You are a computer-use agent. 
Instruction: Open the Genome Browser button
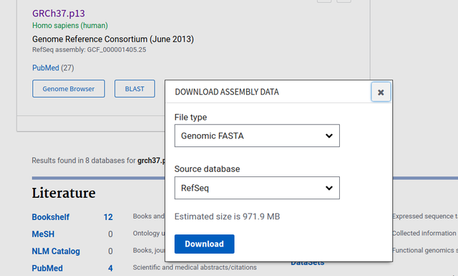[x=69, y=89]
